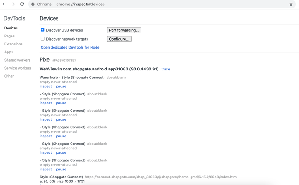Image resolution: width=299 pixels, height=185 pixels.
Task: Click the Pixel device heading
Action: click(x=45, y=59)
